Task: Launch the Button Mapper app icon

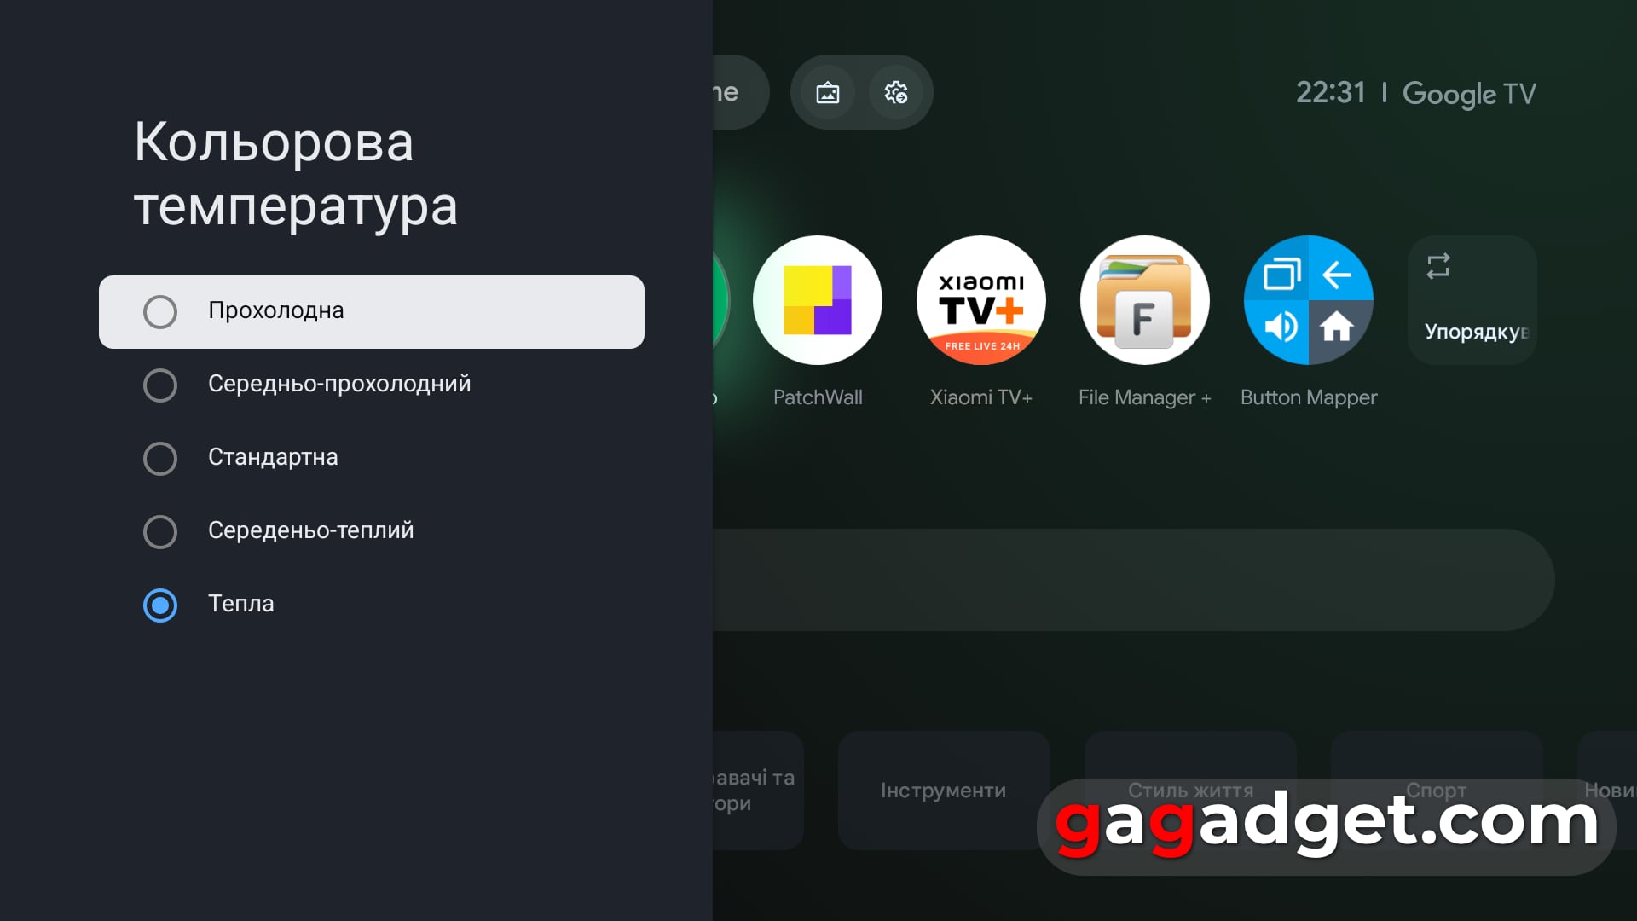Action: click(1309, 300)
